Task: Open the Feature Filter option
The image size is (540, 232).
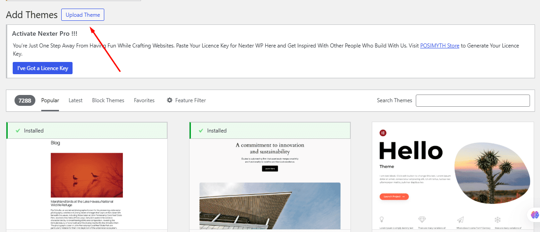Action: click(186, 100)
